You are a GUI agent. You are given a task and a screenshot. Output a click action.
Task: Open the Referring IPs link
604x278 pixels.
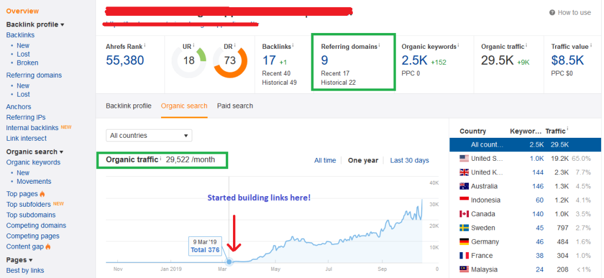coord(26,117)
